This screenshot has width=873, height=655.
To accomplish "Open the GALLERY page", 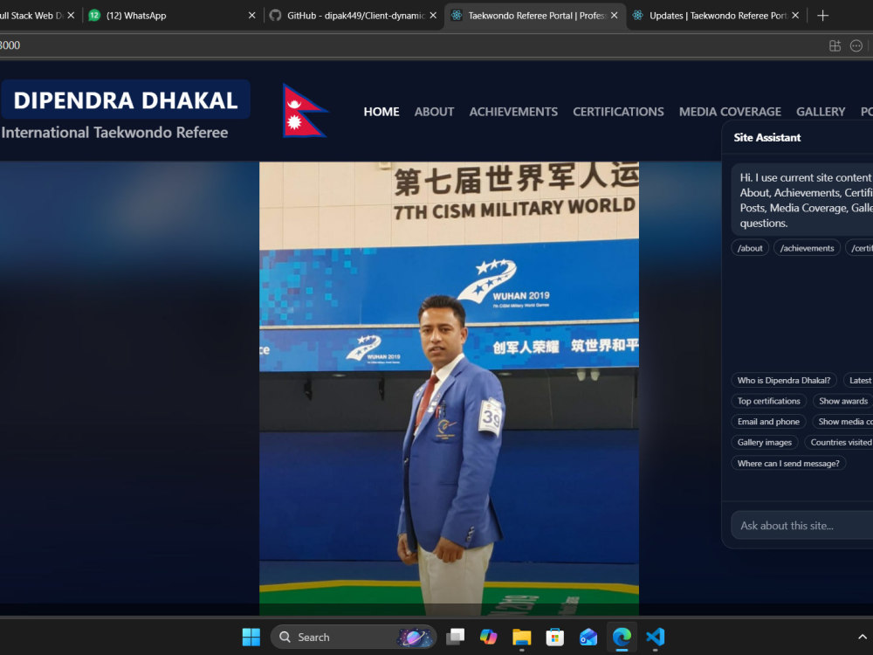I will 821,112.
